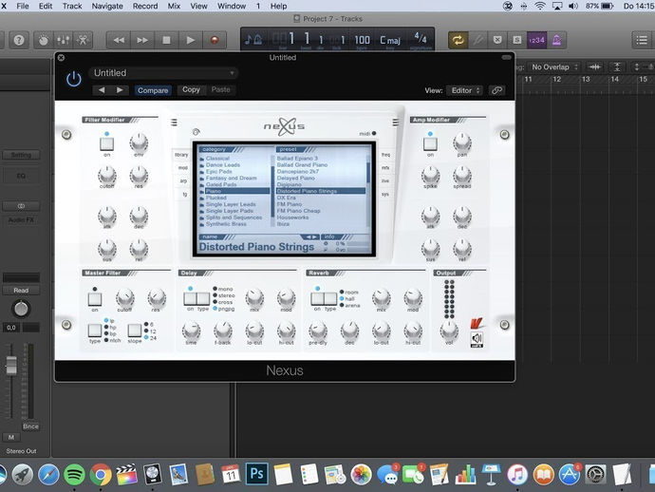This screenshot has height=492, width=655.
Task: Click the Rewind transport button
Action: (x=119, y=40)
